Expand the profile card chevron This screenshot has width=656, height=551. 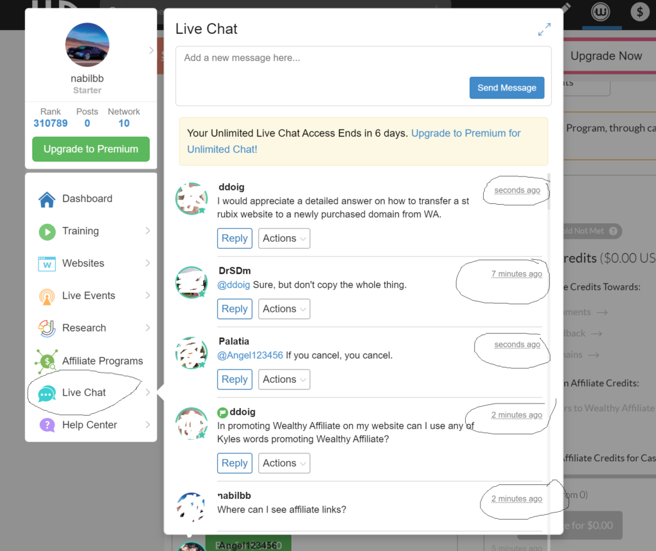pyautogui.click(x=151, y=50)
